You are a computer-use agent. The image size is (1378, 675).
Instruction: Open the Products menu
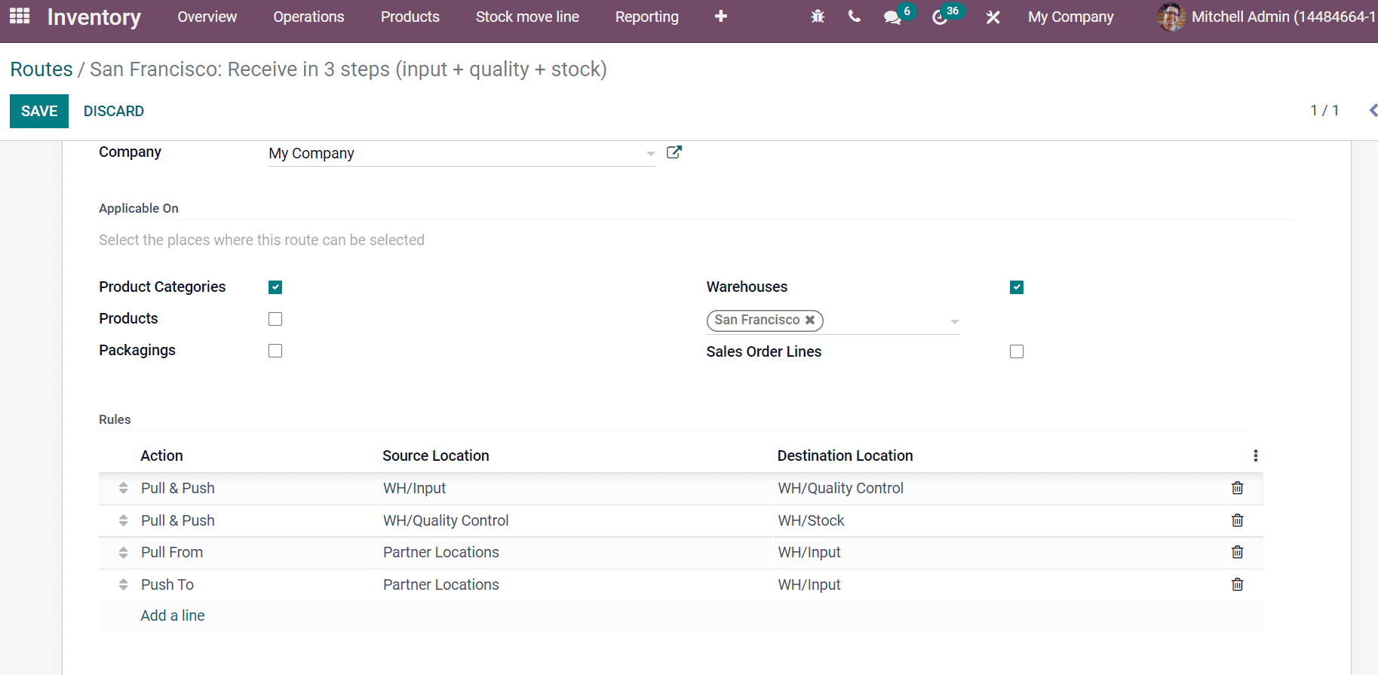[410, 17]
